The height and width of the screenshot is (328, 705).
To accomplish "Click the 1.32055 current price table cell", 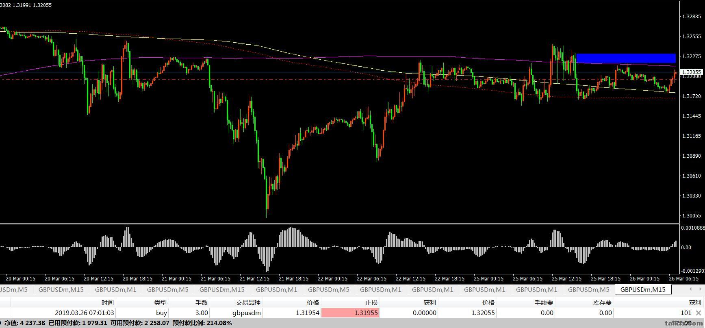I will (x=483, y=313).
